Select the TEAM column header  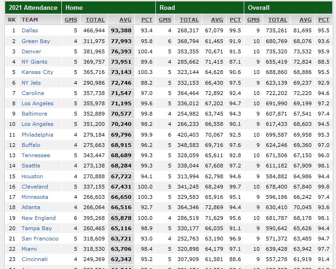[x=29, y=20]
